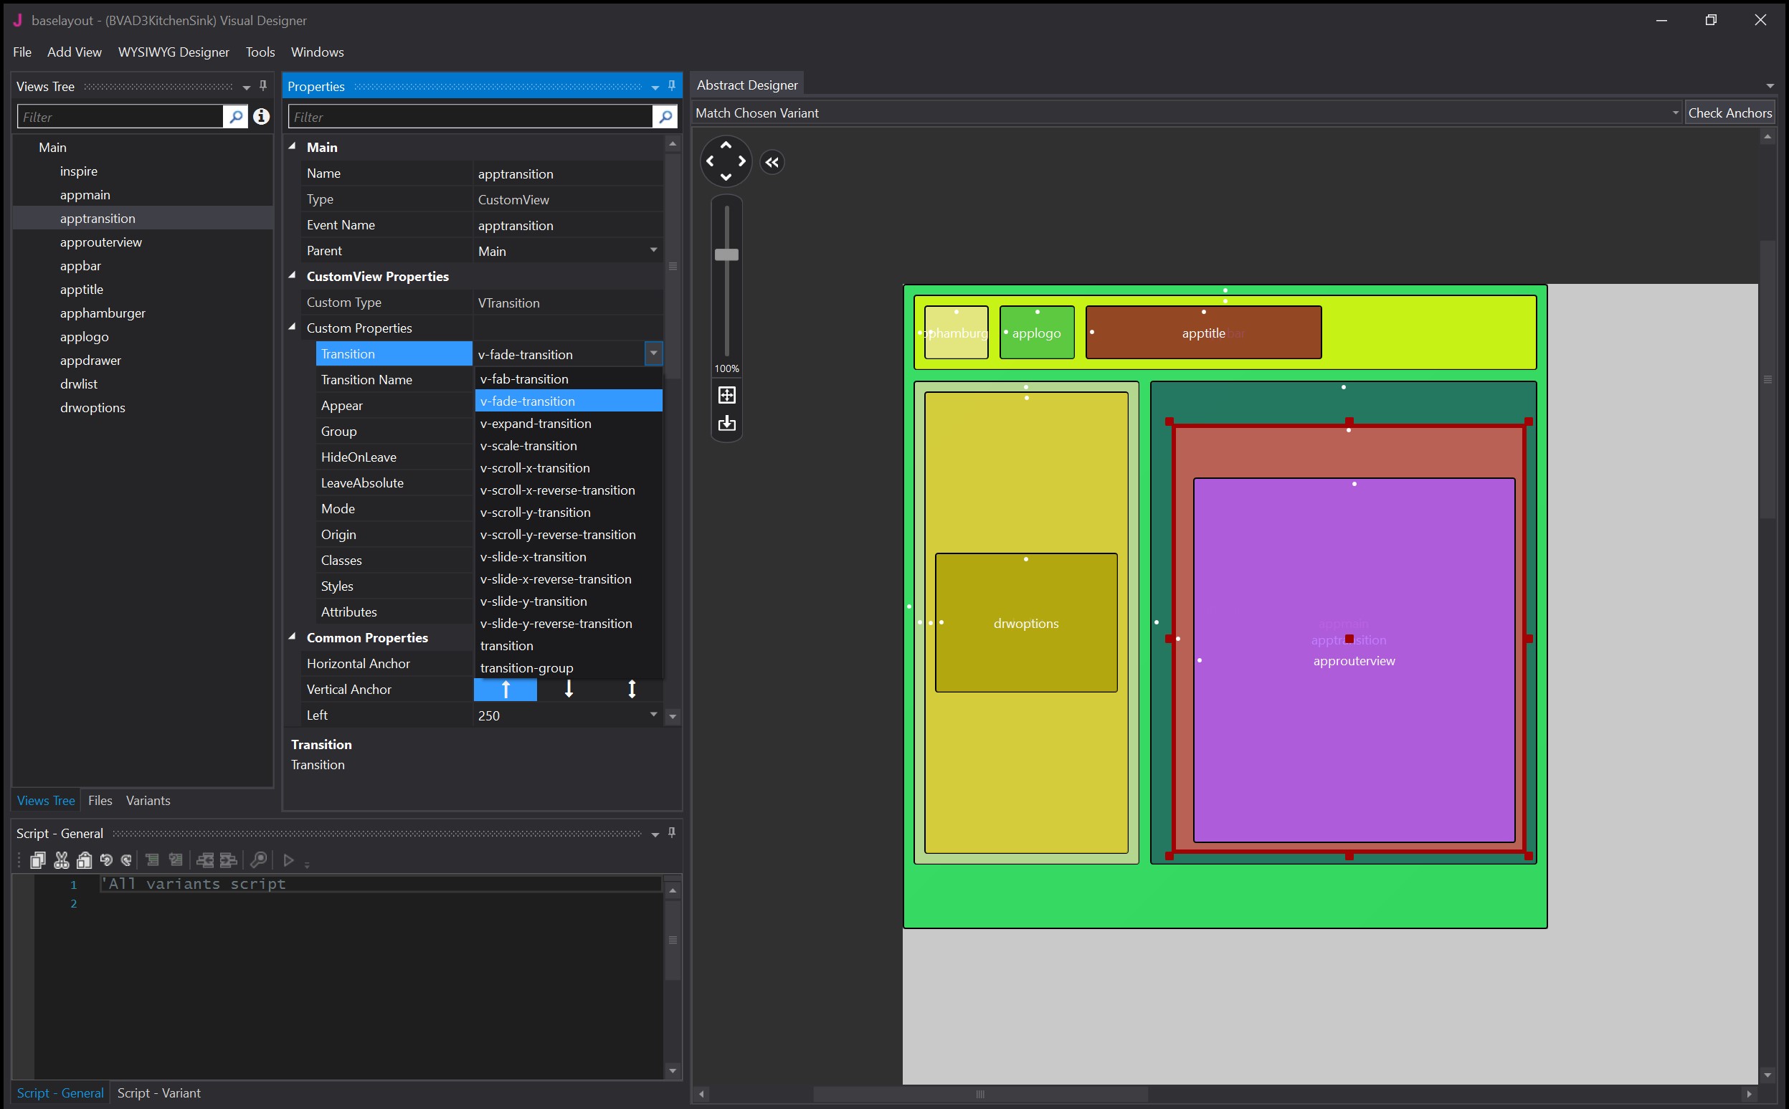Screen dimensions: 1789x1109
Task: Click the Properties filter input field
Action: click(x=470, y=117)
